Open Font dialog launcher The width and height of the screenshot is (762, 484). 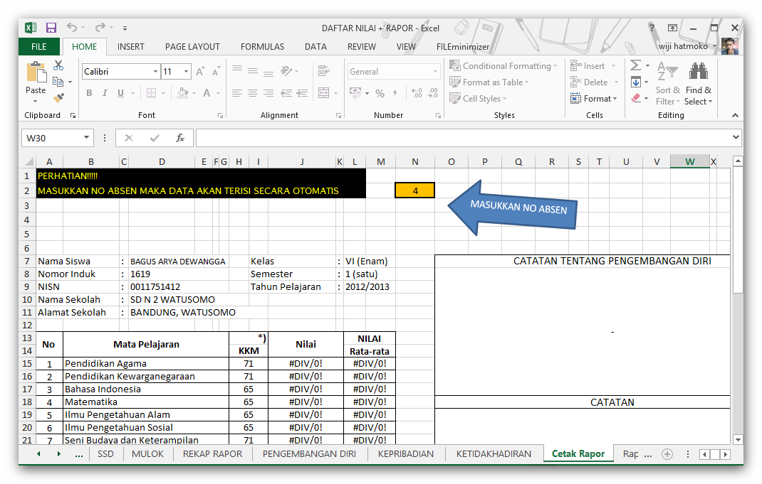(x=220, y=115)
